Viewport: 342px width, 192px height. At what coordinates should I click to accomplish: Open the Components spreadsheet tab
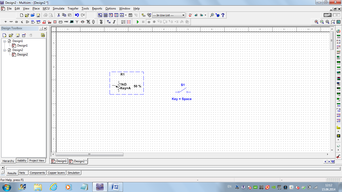37,173
